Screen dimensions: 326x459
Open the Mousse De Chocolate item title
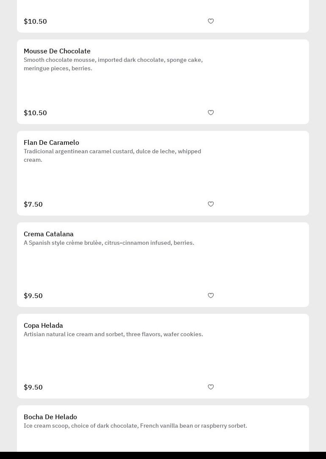(57, 51)
